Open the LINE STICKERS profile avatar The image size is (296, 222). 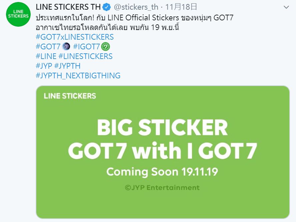coord(18,14)
